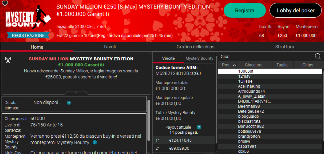Click the 1° payout row €124.110,45

(x=184, y=140)
